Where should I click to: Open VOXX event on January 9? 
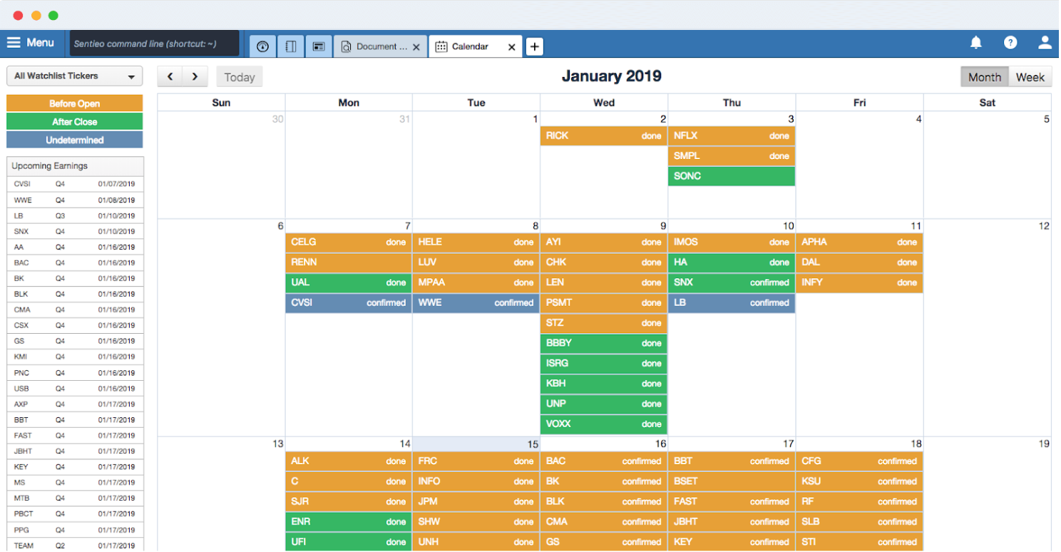point(604,424)
